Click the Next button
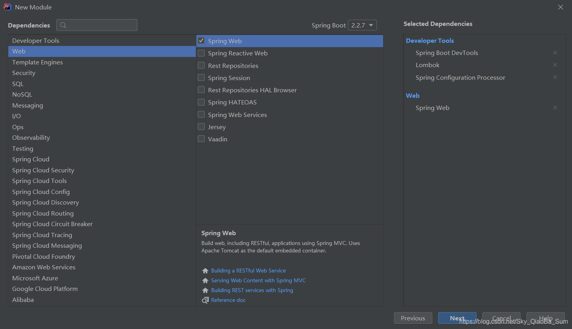Viewport: 572px width, 329px height. click(457, 318)
